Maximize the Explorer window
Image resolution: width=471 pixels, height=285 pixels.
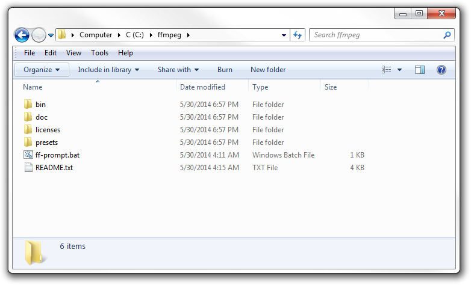click(x=419, y=13)
